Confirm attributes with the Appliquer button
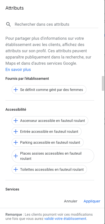105x224 pixels. tap(92, 201)
